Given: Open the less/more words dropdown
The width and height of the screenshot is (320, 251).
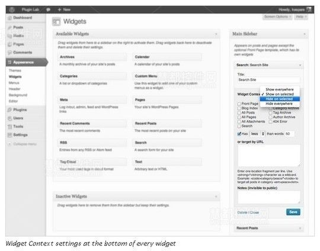Looking at the screenshot, I should coord(257,134).
